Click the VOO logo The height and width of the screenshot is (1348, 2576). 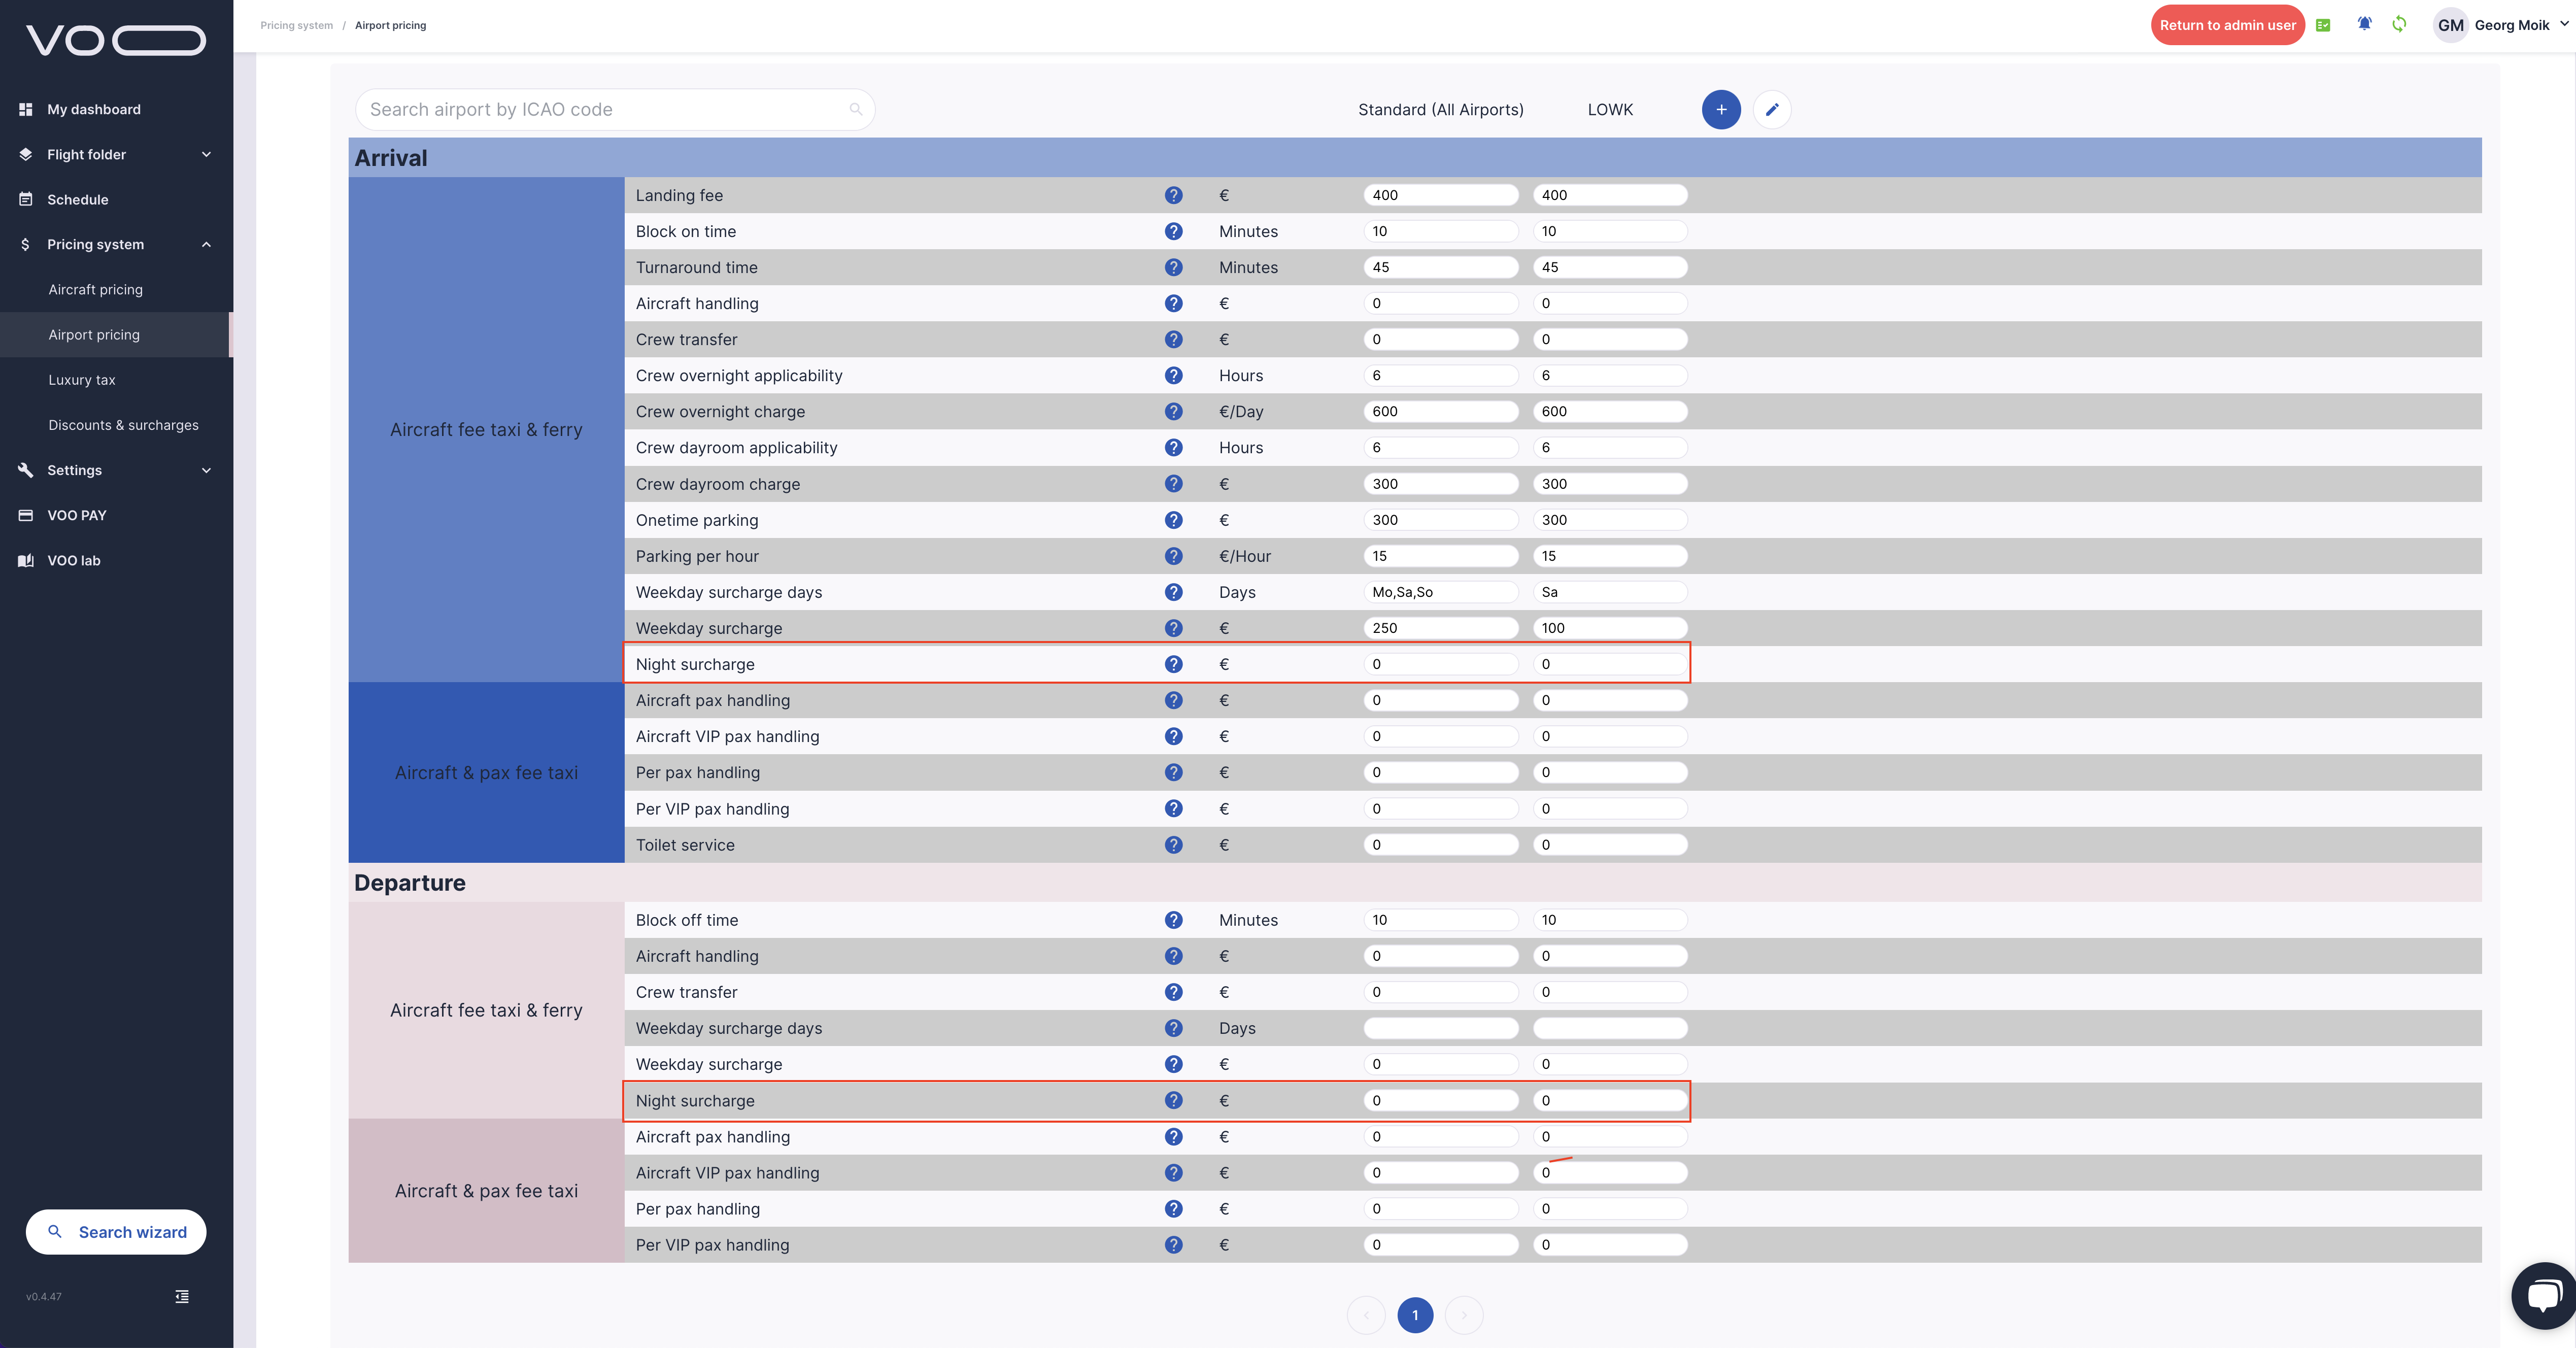pyautogui.click(x=116, y=40)
